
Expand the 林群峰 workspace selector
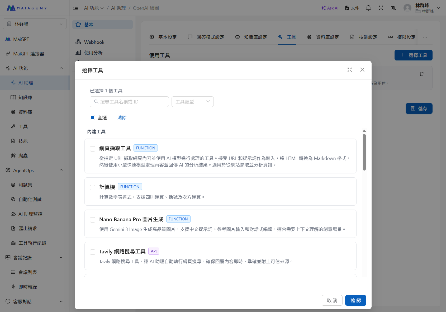pyautogui.click(x=34, y=23)
